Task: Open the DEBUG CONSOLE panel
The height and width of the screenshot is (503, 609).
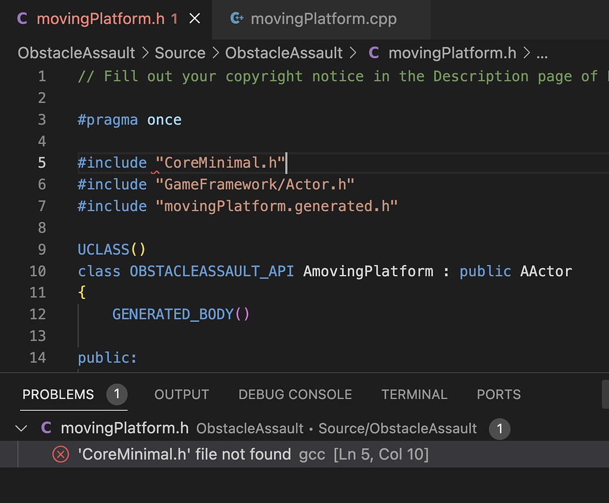Action: click(294, 394)
